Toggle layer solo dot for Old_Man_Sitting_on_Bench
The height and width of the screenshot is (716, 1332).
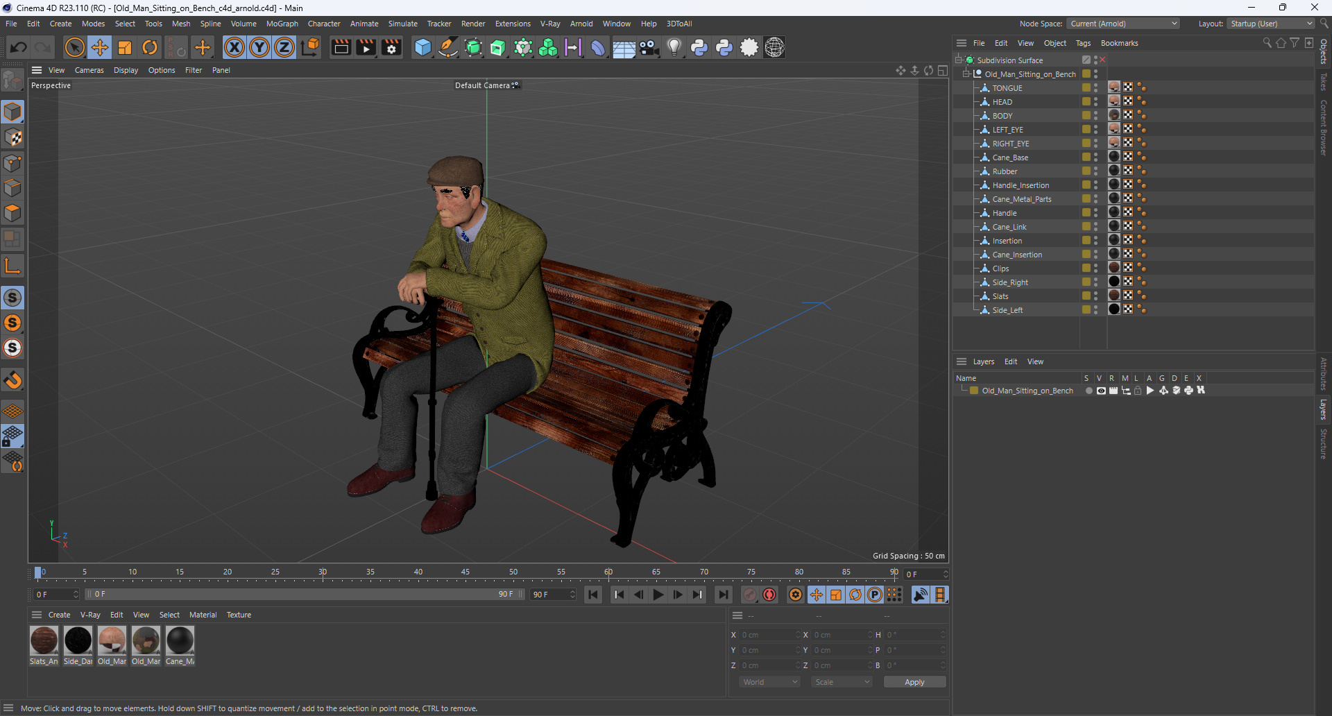pos(1088,391)
